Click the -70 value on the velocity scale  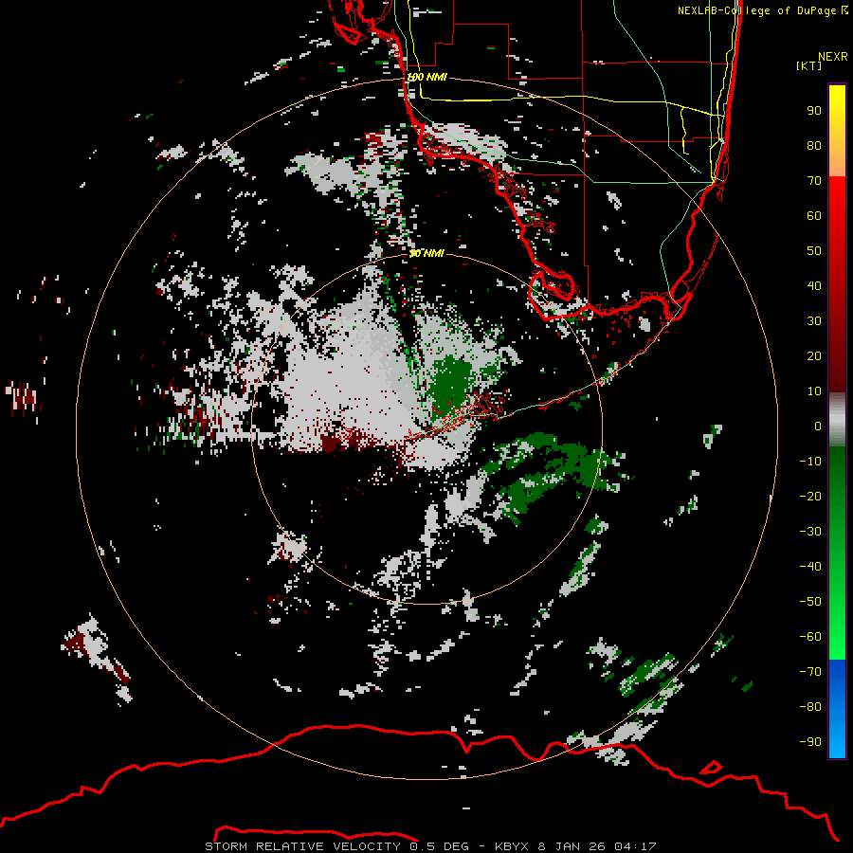tap(810, 671)
